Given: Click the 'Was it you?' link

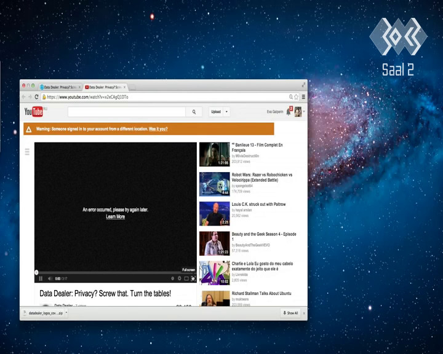Looking at the screenshot, I should (158, 129).
